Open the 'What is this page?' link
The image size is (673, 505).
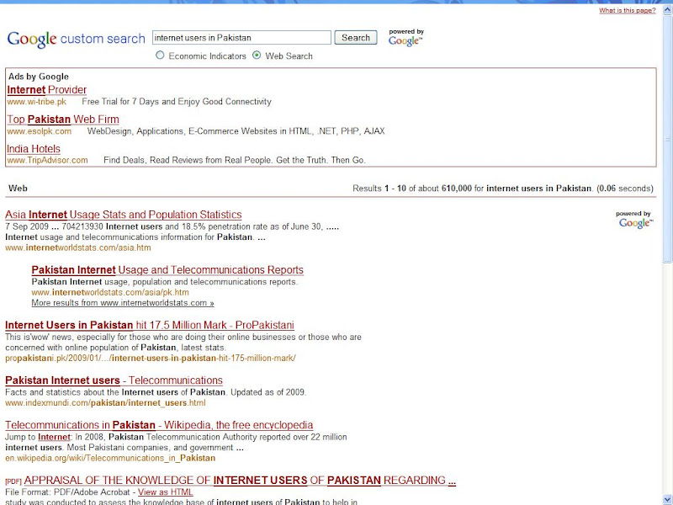coord(627,10)
